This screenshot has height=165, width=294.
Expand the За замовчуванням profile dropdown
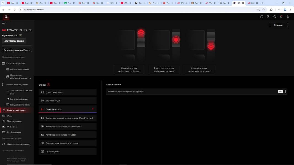(17, 50)
